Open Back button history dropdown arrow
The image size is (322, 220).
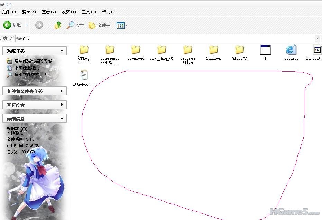(x=27, y=25)
